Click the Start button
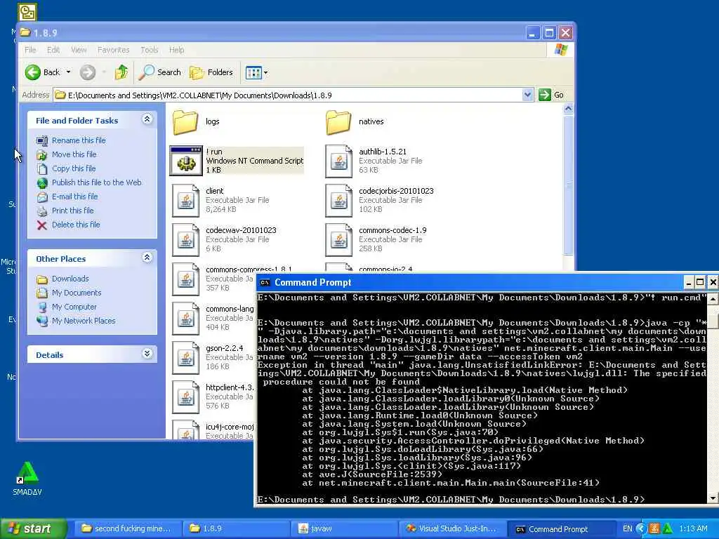 (x=32, y=528)
